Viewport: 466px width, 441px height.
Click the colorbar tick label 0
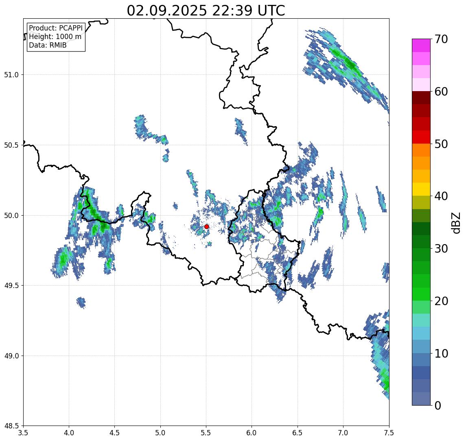(x=438, y=405)
